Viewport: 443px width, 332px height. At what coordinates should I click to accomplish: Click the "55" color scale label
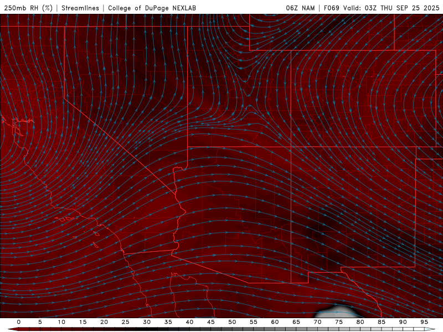coord(253,322)
